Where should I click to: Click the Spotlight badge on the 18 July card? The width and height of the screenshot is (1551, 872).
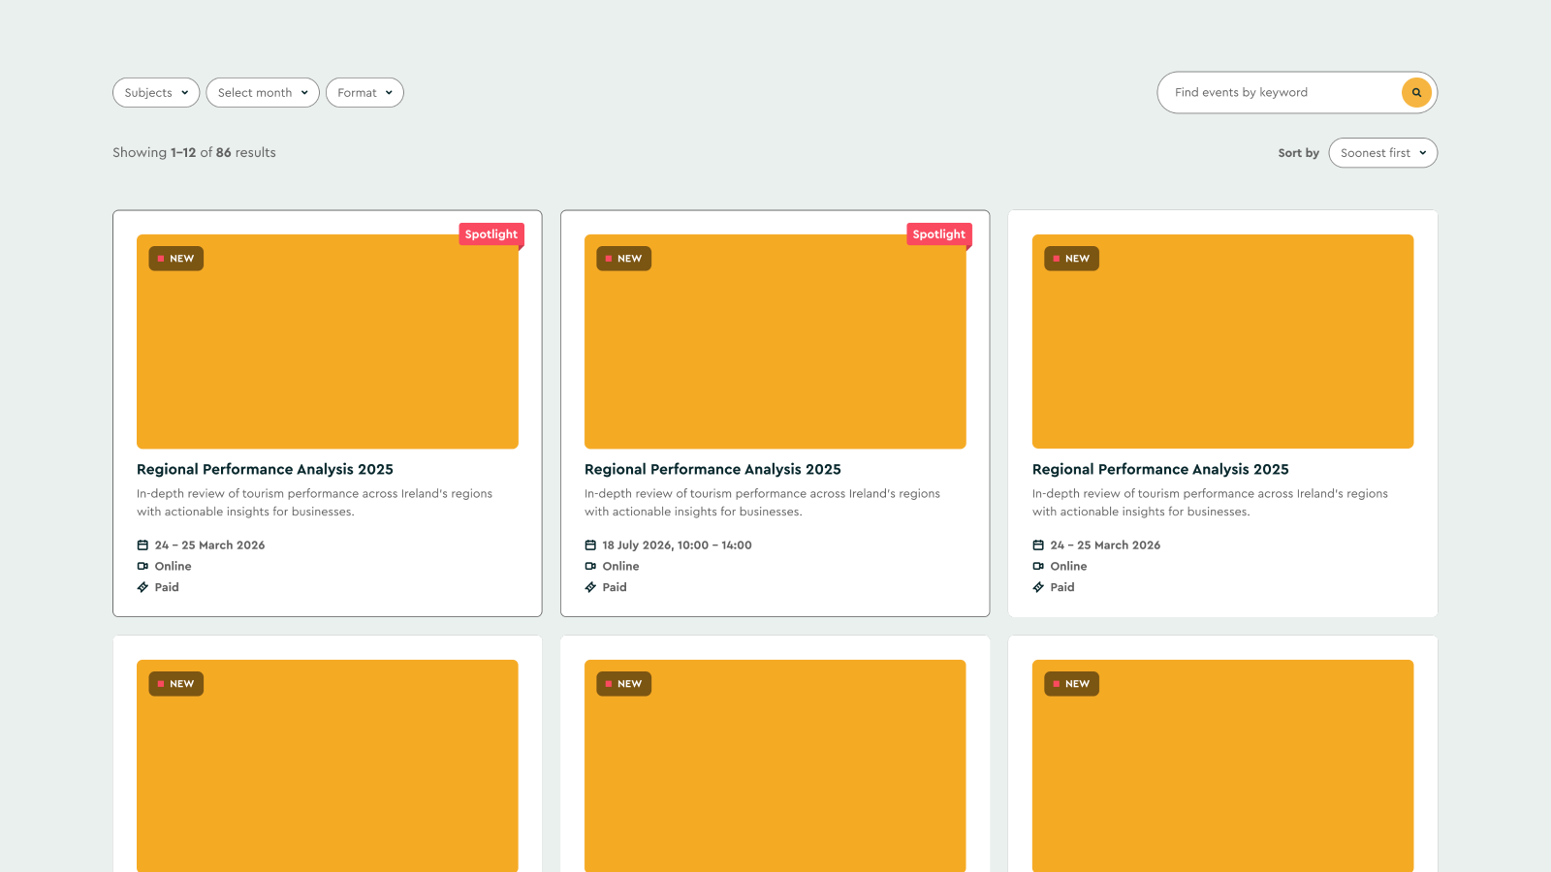tap(939, 234)
